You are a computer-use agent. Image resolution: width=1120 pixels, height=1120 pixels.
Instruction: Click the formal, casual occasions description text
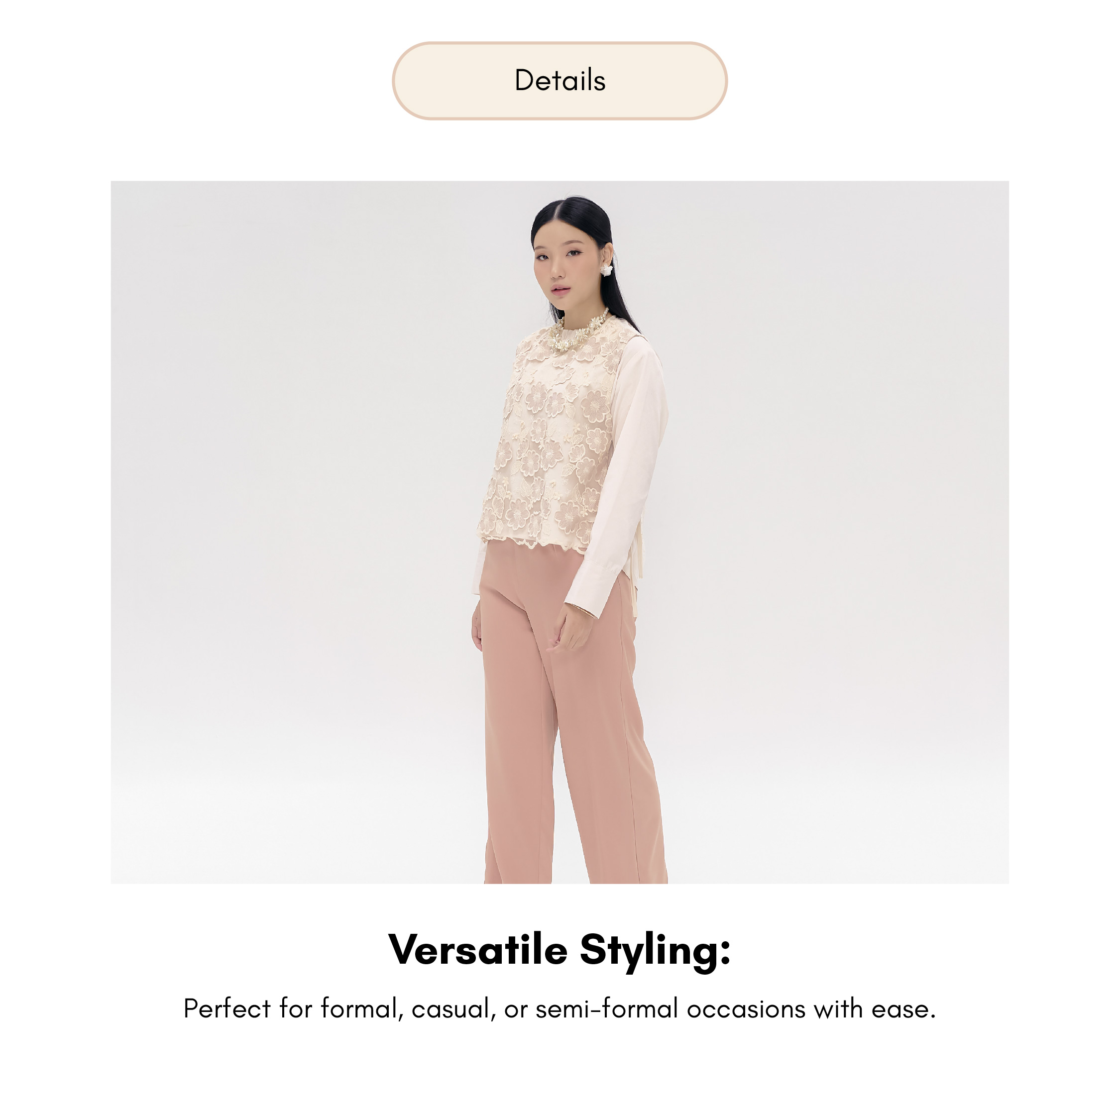[560, 1008]
